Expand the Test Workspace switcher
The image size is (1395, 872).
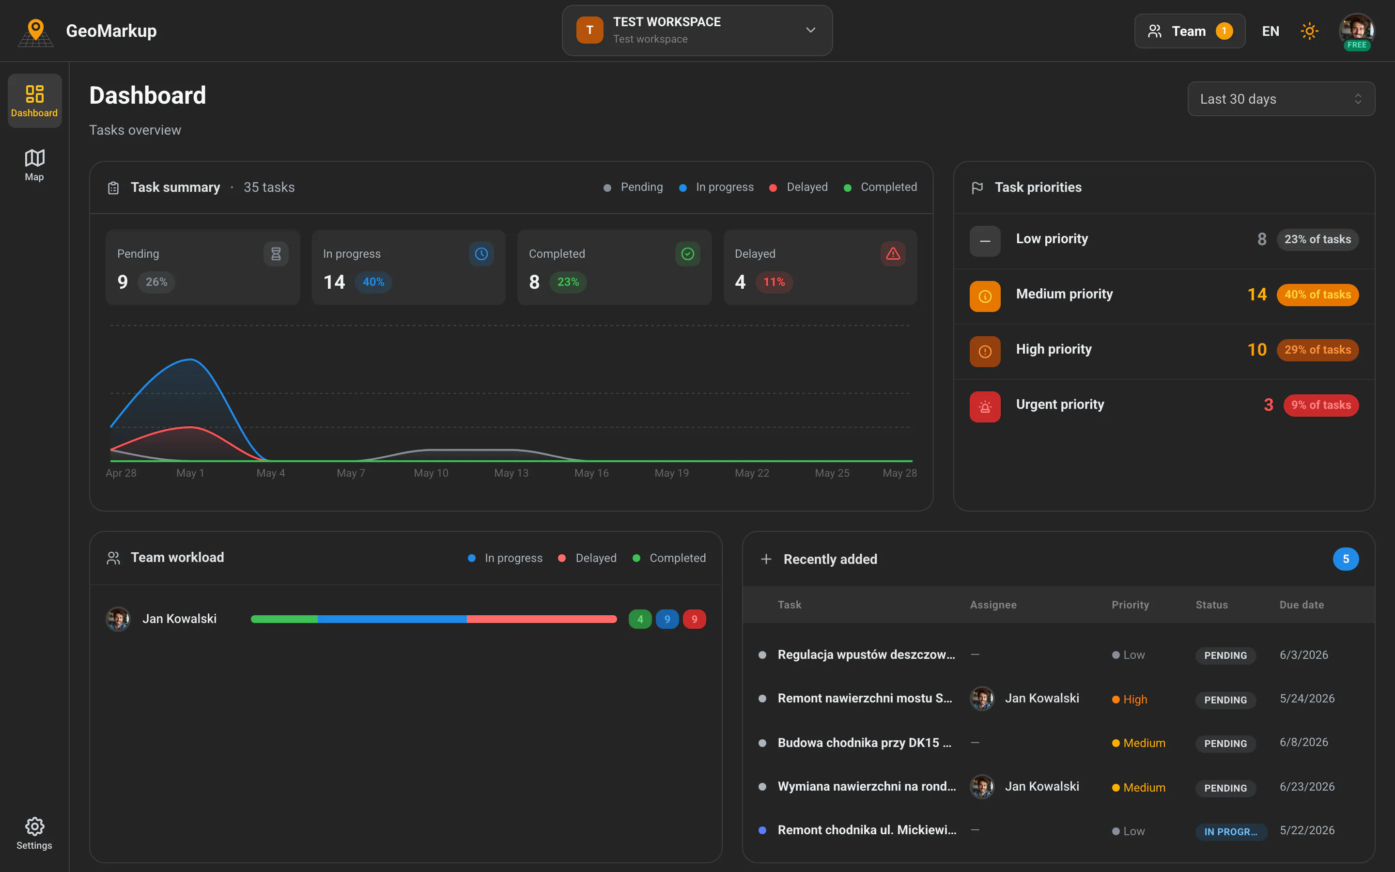[697, 31]
